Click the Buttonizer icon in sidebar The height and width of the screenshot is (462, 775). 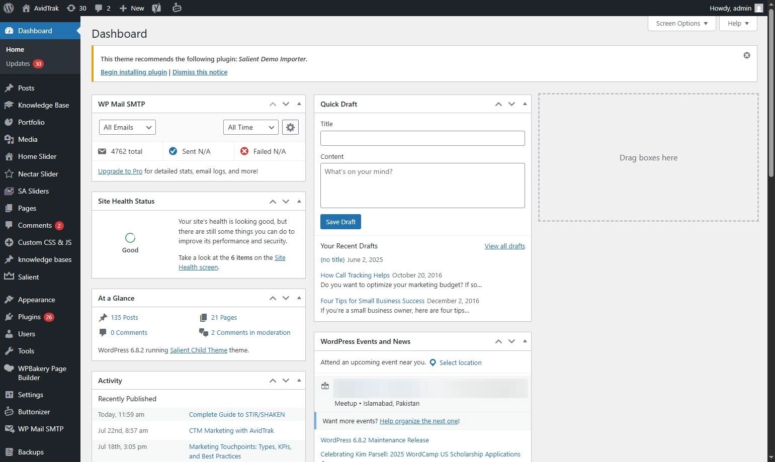coord(9,412)
